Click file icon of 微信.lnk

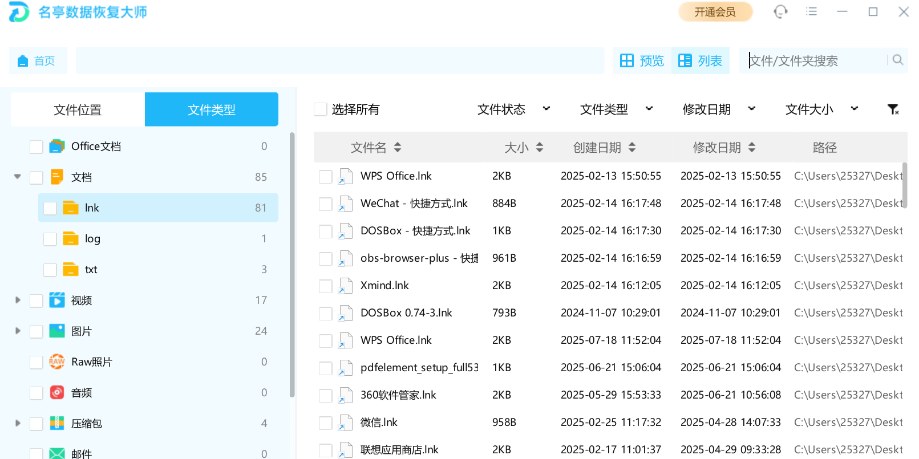click(x=345, y=423)
